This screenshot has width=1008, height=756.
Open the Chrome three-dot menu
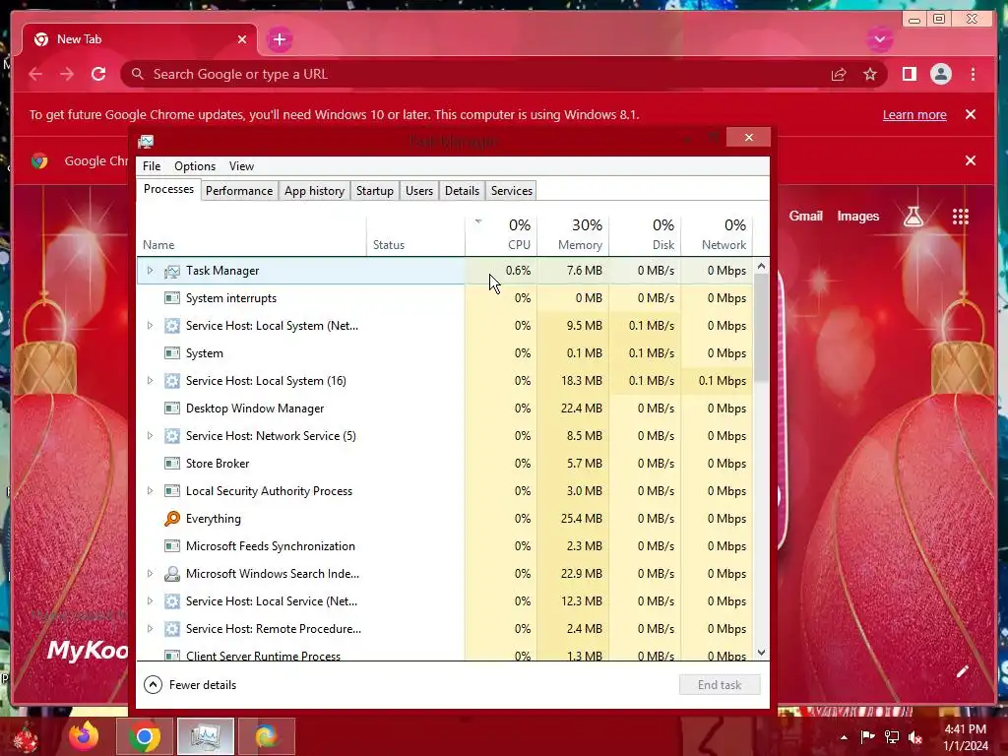point(973,74)
